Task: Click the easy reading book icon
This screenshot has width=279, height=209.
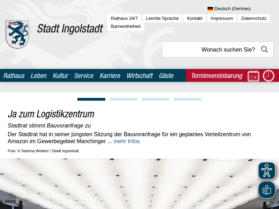Action: 267,190
